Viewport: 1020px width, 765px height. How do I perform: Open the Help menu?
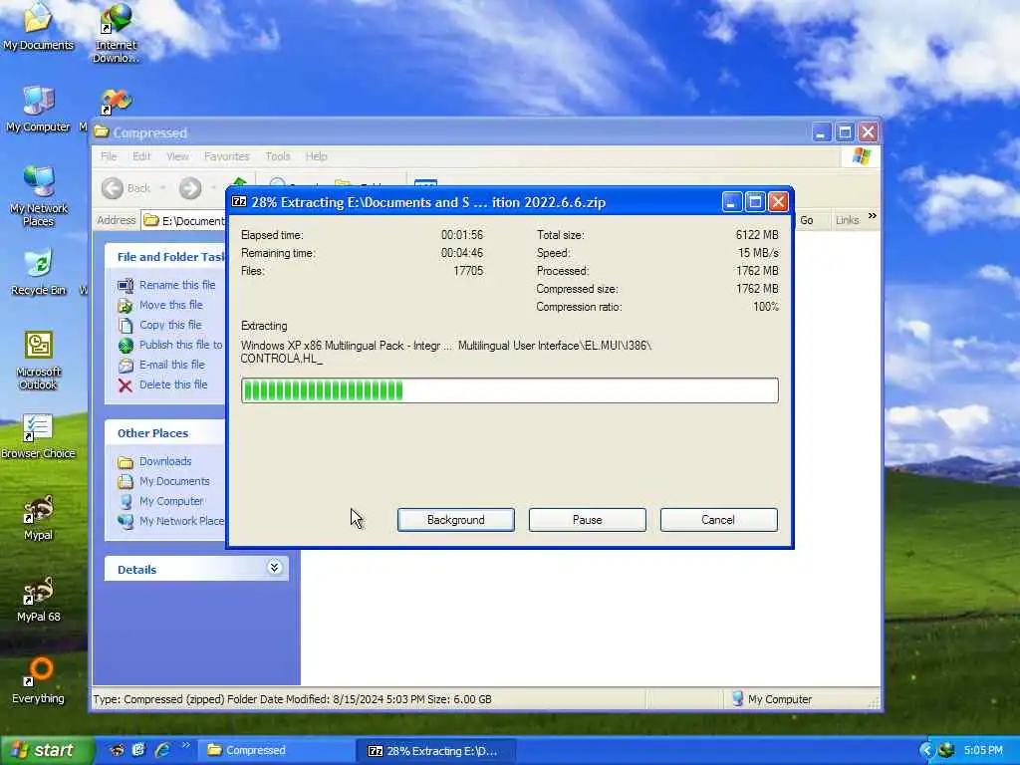316,156
